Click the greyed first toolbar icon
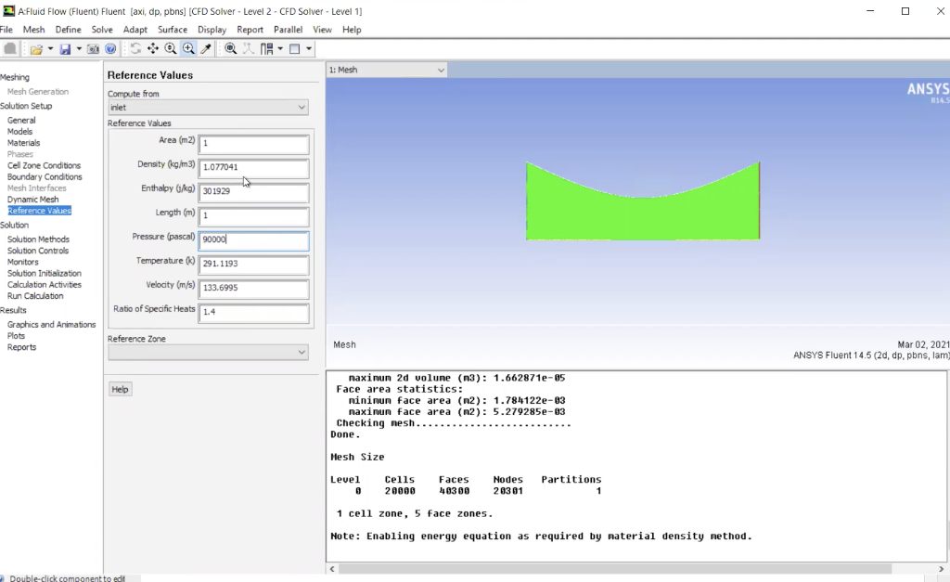The image size is (950, 582). [x=9, y=49]
